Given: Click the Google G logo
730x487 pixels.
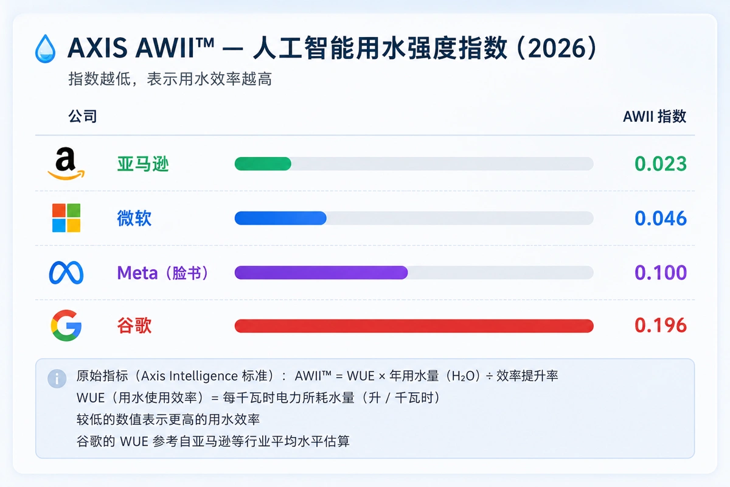Looking at the screenshot, I should [x=66, y=325].
